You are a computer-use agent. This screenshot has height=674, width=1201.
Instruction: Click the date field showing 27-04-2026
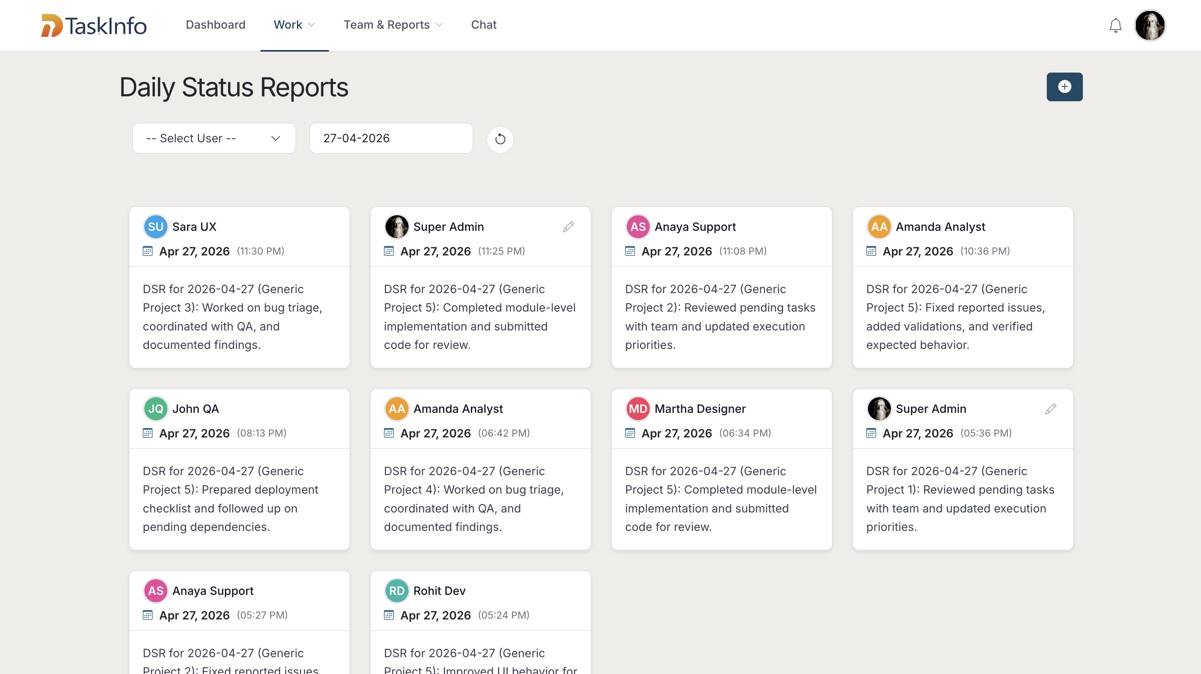click(391, 139)
